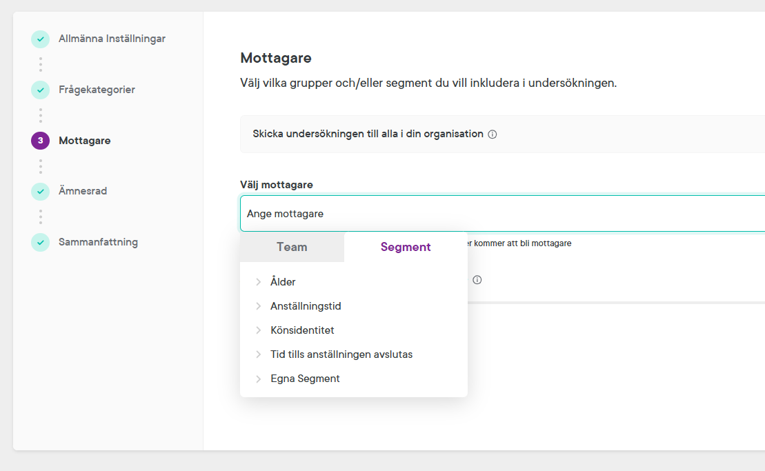
Task: Select the Könsidentitet segment label
Action: [302, 330]
